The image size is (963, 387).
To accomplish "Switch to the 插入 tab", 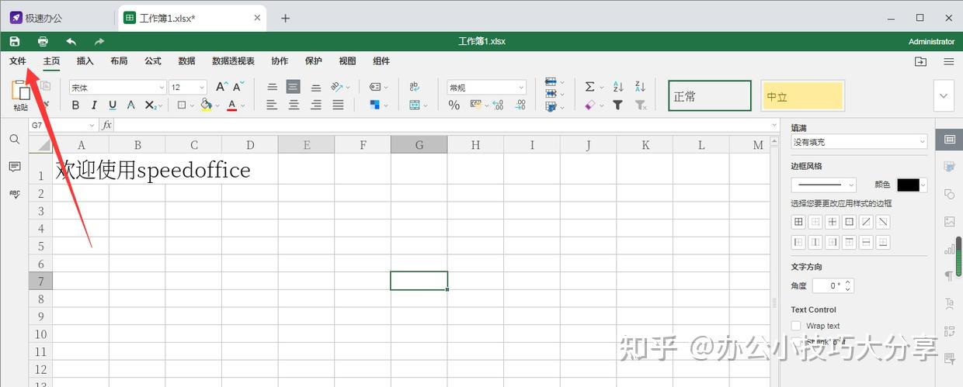I will coord(85,61).
